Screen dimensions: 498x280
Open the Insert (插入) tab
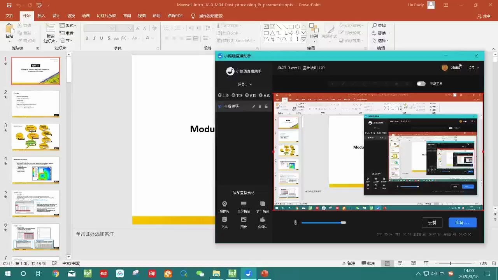tap(41, 16)
